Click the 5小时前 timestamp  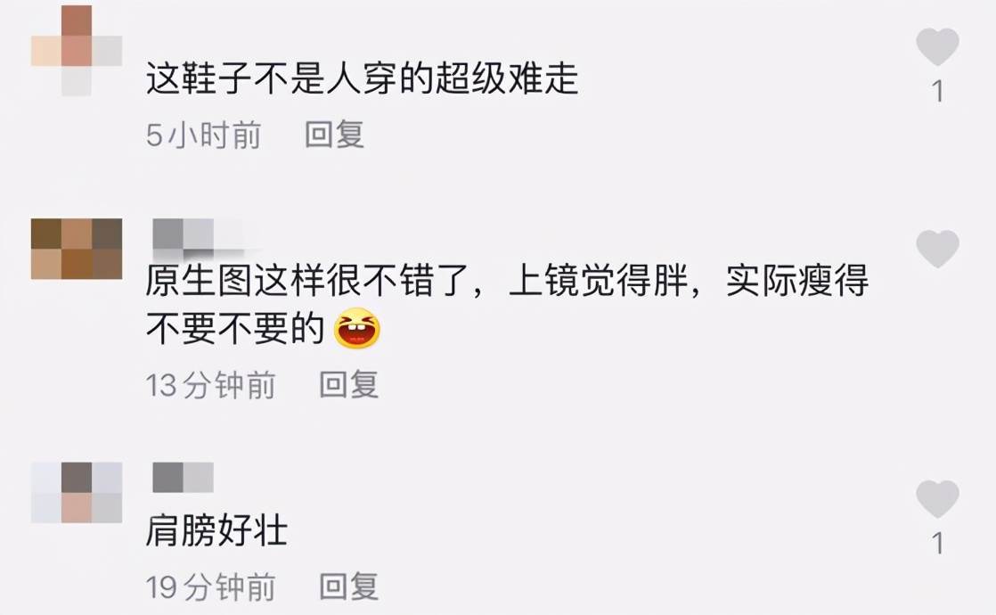pos(203,135)
